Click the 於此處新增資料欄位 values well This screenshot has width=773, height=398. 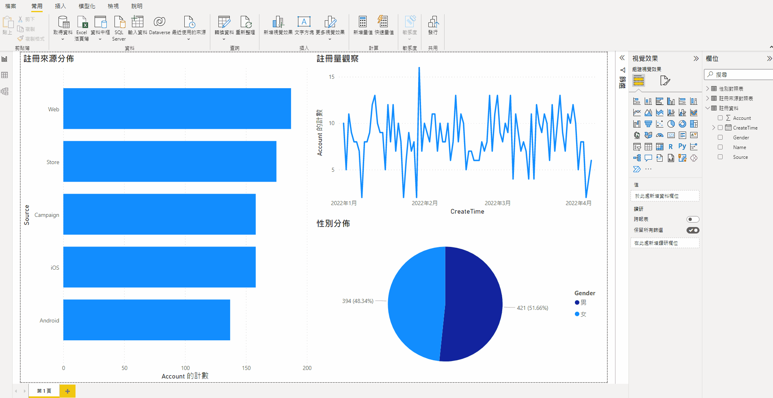(665, 196)
